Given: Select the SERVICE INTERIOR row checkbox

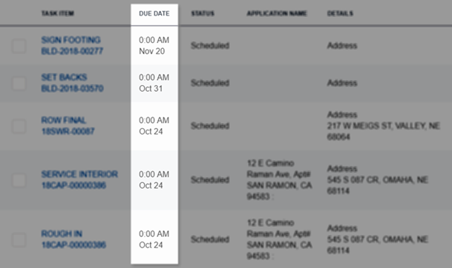Looking at the screenshot, I should tap(19, 181).
